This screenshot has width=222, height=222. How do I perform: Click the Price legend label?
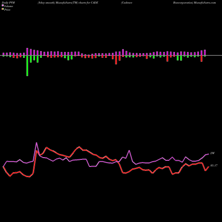(x=7, y=10)
